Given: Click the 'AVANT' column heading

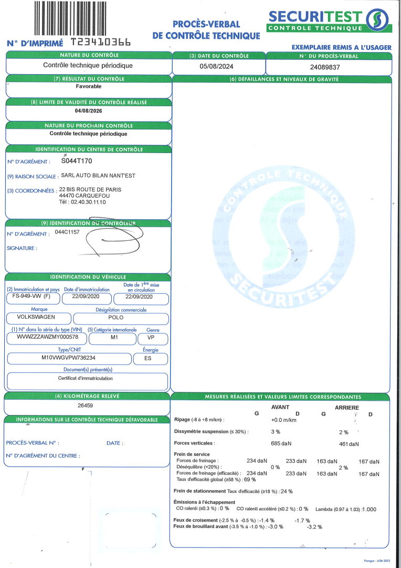Looking at the screenshot, I should pyautogui.click(x=280, y=407).
